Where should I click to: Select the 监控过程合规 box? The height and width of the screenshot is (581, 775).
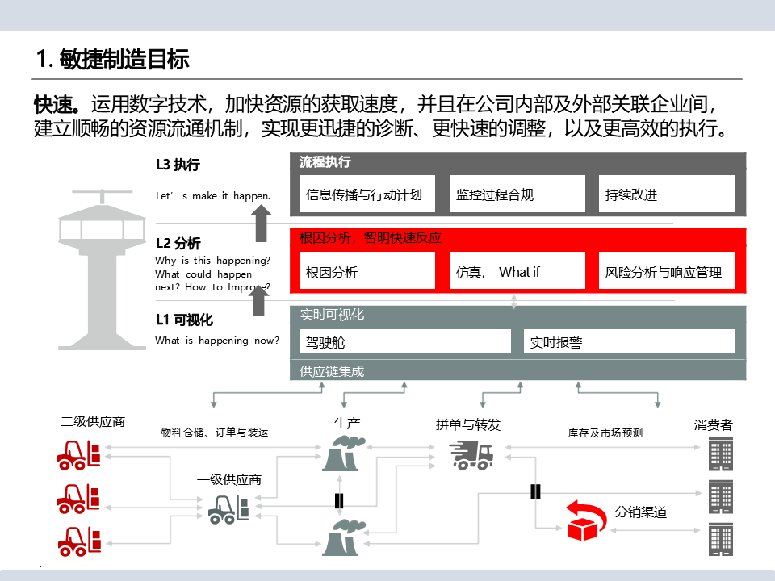coord(517,194)
